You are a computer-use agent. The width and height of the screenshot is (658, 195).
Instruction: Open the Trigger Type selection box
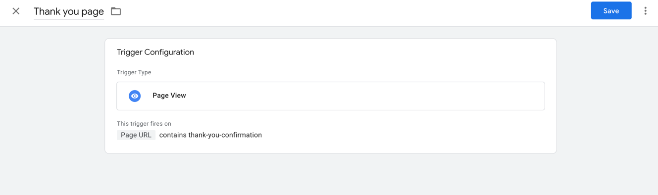pos(331,96)
